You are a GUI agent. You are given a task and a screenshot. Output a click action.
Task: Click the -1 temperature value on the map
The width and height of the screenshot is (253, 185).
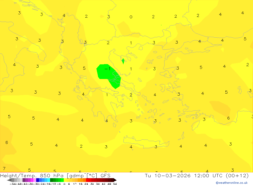(108, 69)
